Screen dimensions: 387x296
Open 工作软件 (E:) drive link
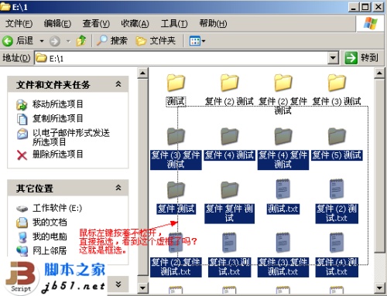coord(57,208)
